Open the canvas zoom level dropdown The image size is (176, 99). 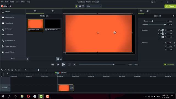click(x=94, y=6)
